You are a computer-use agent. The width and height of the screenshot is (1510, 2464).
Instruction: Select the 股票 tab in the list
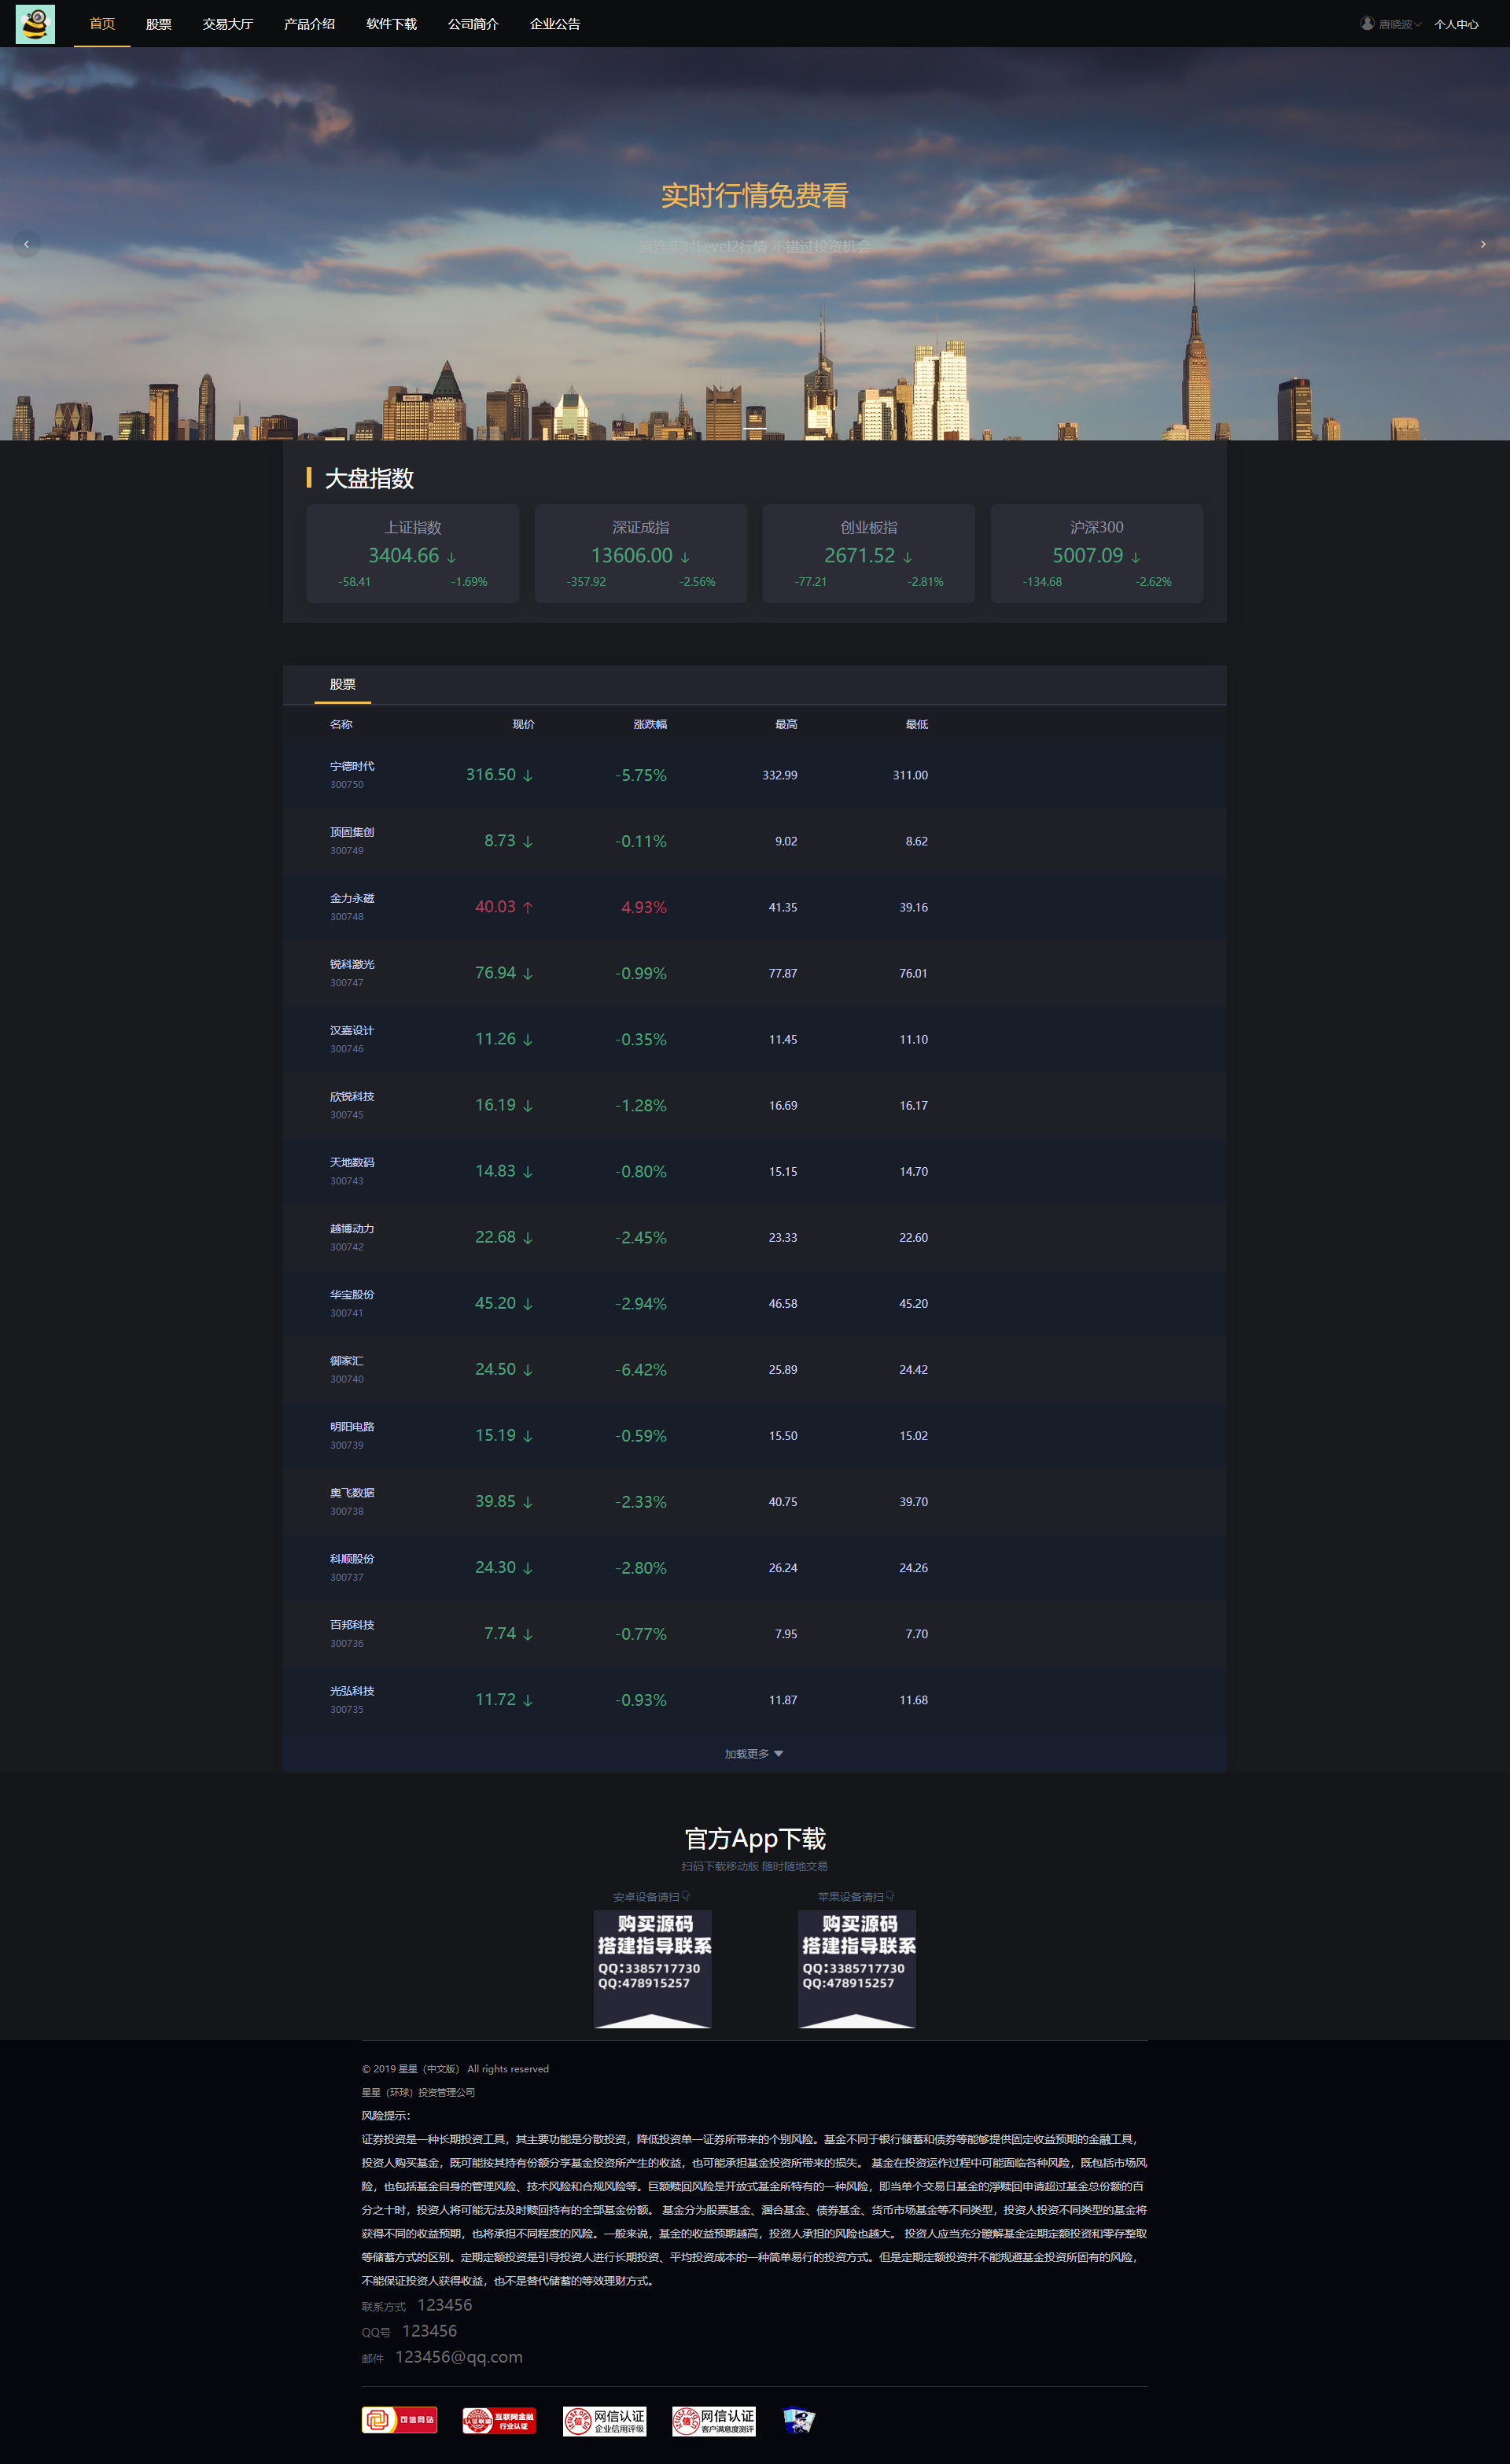[343, 684]
